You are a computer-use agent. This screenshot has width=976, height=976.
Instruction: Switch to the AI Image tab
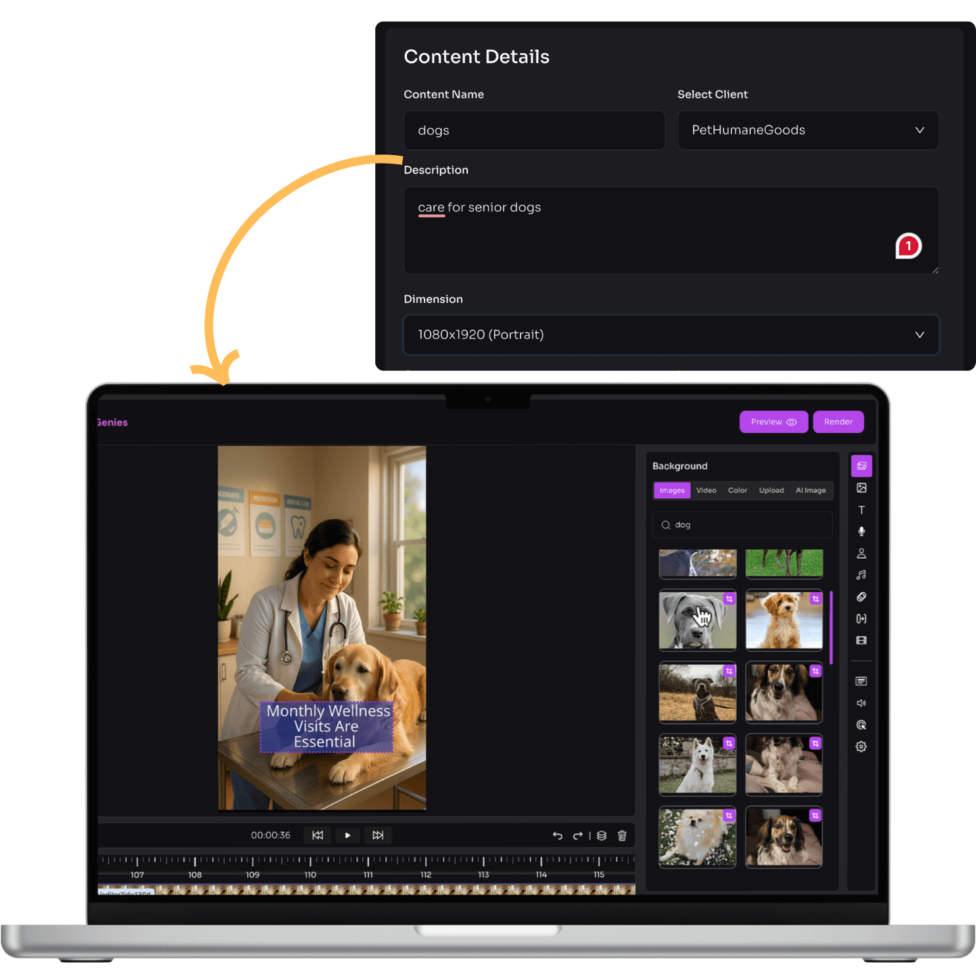tap(810, 490)
